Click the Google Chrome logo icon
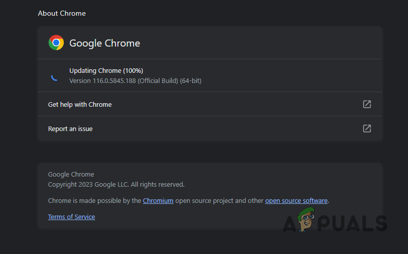408x254 pixels. click(56, 43)
